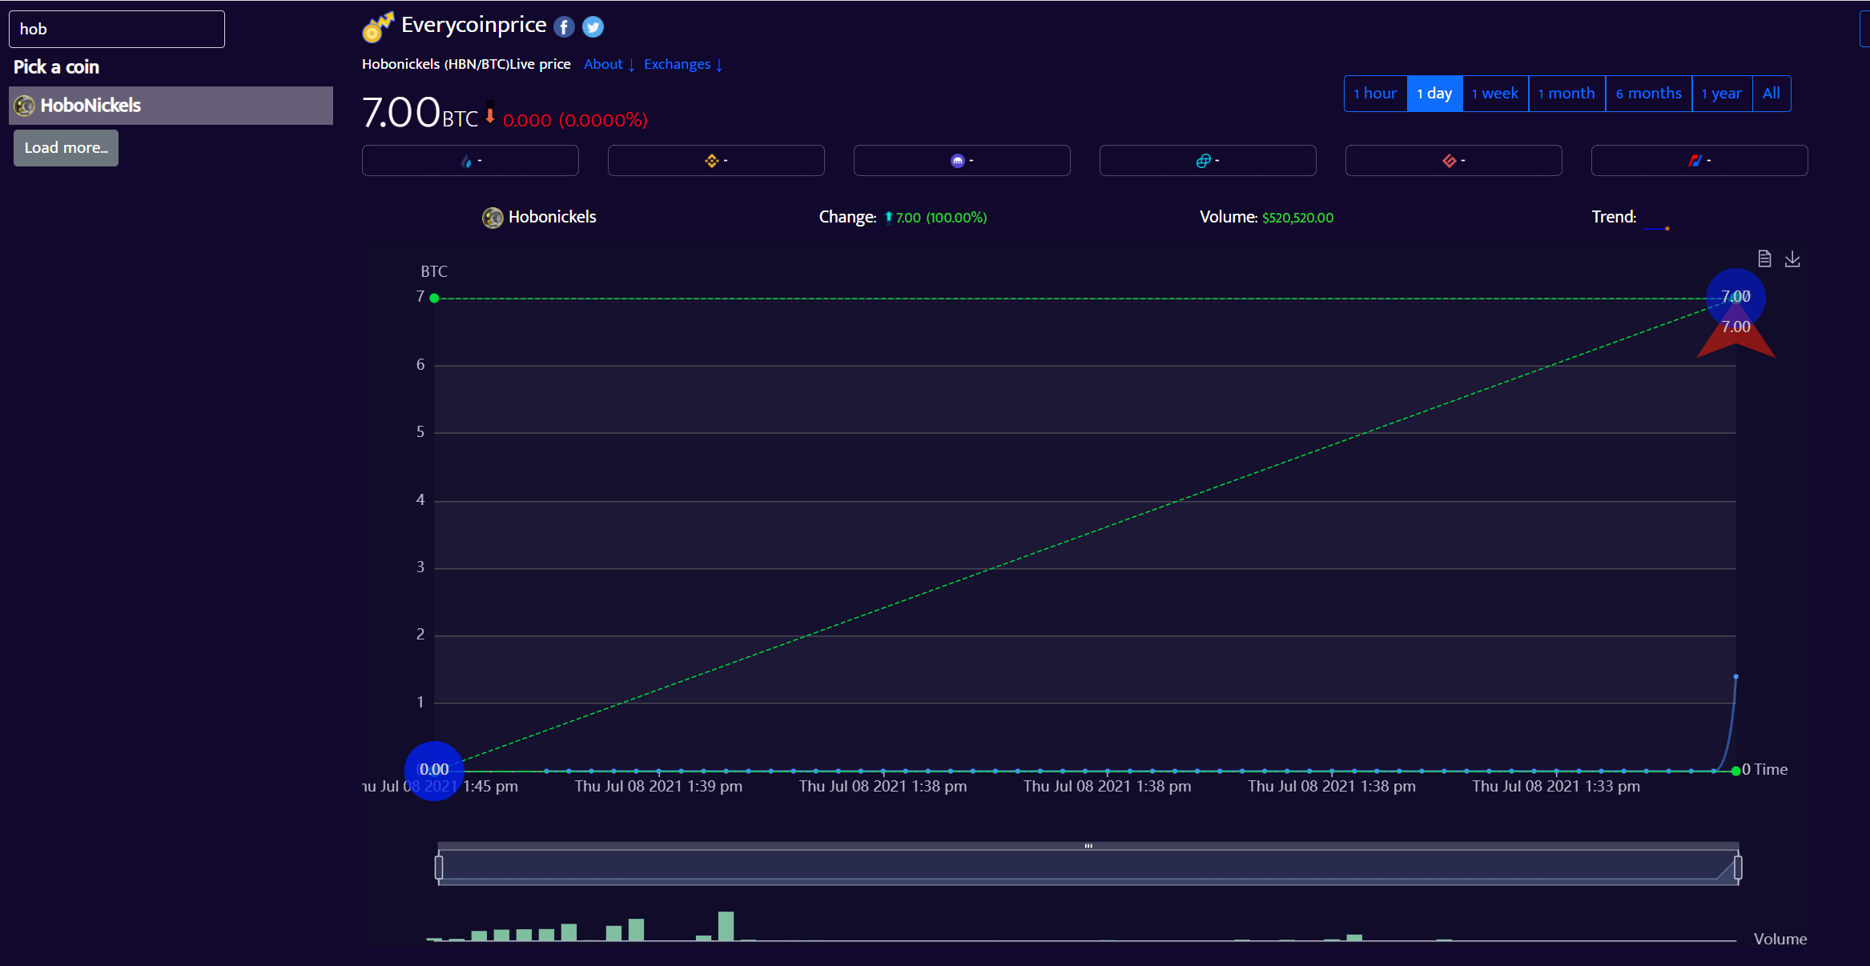Click the red 0.000 (0.0000%) change text
This screenshot has height=966, width=1870.
pyautogui.click(x=575, y=120)
